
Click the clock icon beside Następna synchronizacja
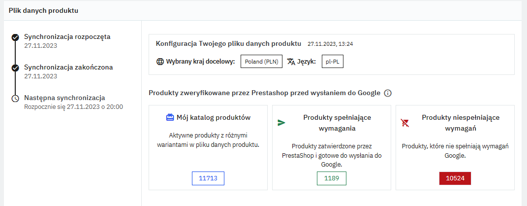click(15, 99)
